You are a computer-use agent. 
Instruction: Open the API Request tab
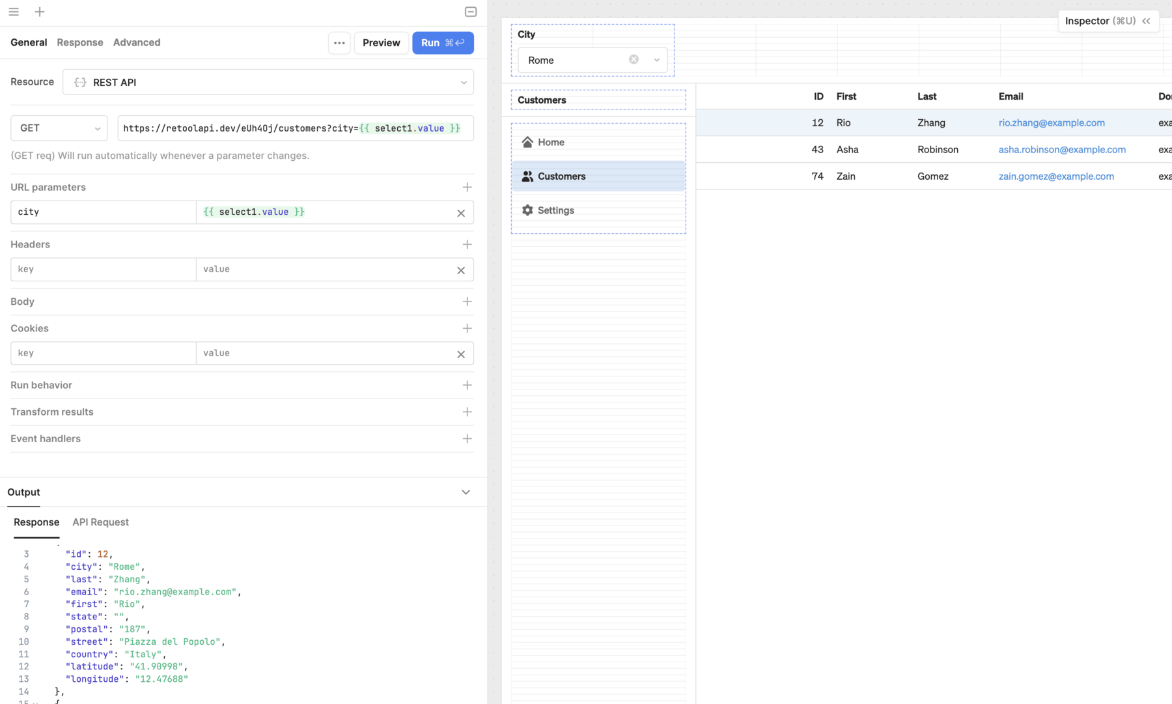point(100,522)
